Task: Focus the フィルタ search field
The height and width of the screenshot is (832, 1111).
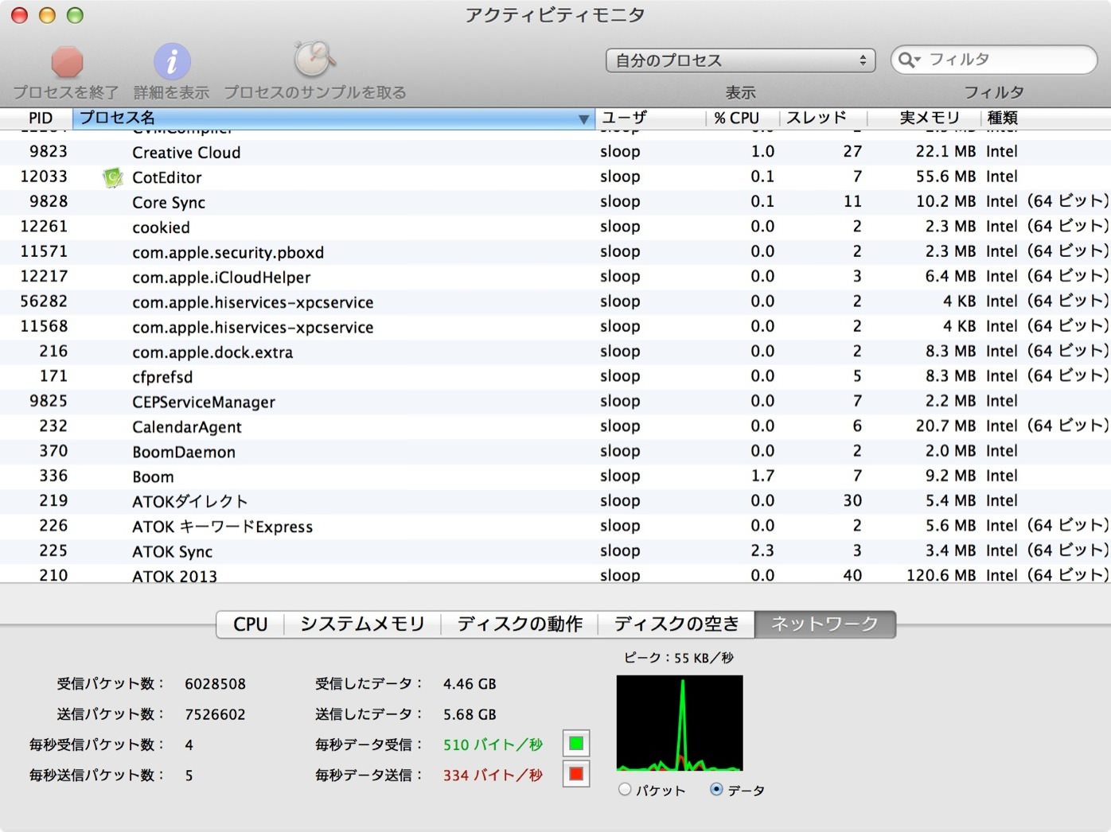Action: [994, 60]
